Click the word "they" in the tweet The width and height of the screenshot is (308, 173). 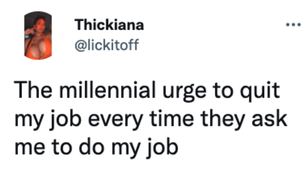(x=223, y=121)
